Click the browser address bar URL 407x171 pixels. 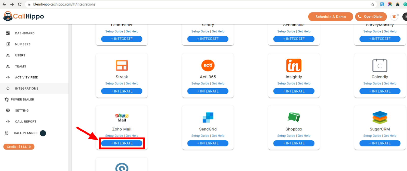pos(64,4)
